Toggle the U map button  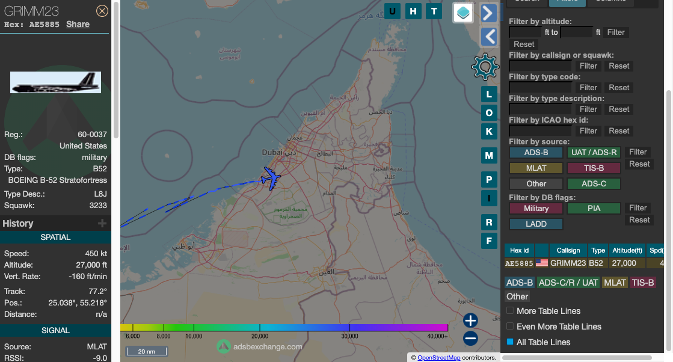pos(392,11)
